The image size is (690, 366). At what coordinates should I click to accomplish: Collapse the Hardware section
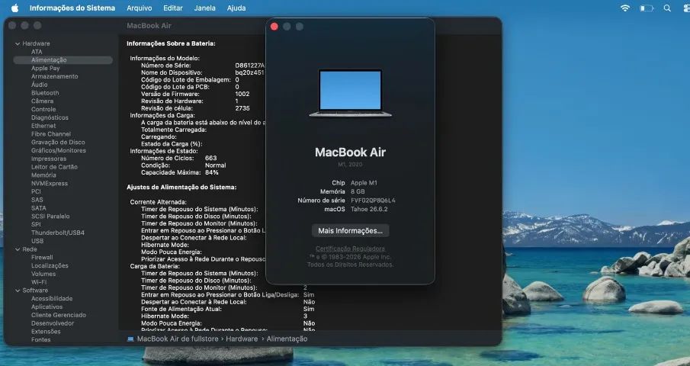(x=18, y=43)
